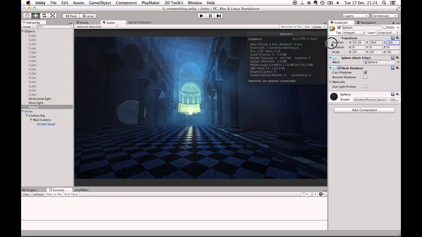This screenshot has height=237, width=422.
Task: Open the Sphere material gear menu
Action: (x=398, y=94)
